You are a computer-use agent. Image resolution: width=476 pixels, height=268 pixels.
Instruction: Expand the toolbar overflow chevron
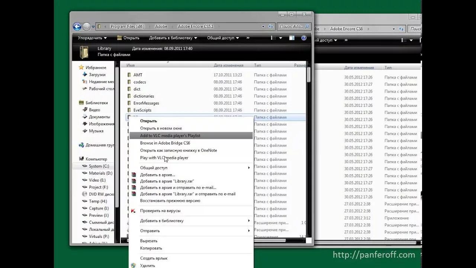(248, 38)
